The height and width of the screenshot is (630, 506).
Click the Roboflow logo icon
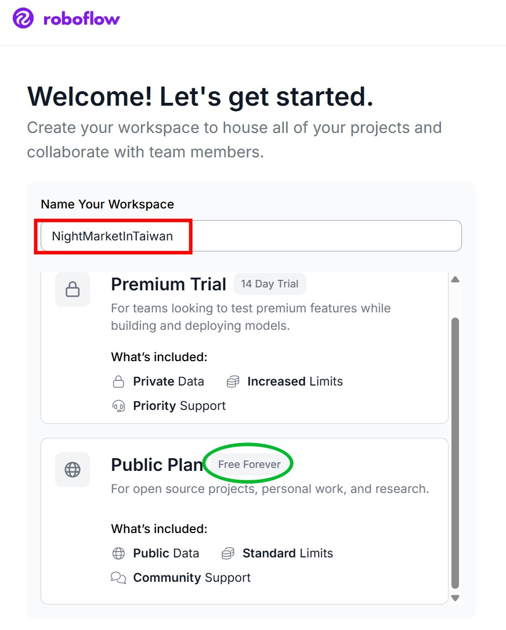click(23, 19)
